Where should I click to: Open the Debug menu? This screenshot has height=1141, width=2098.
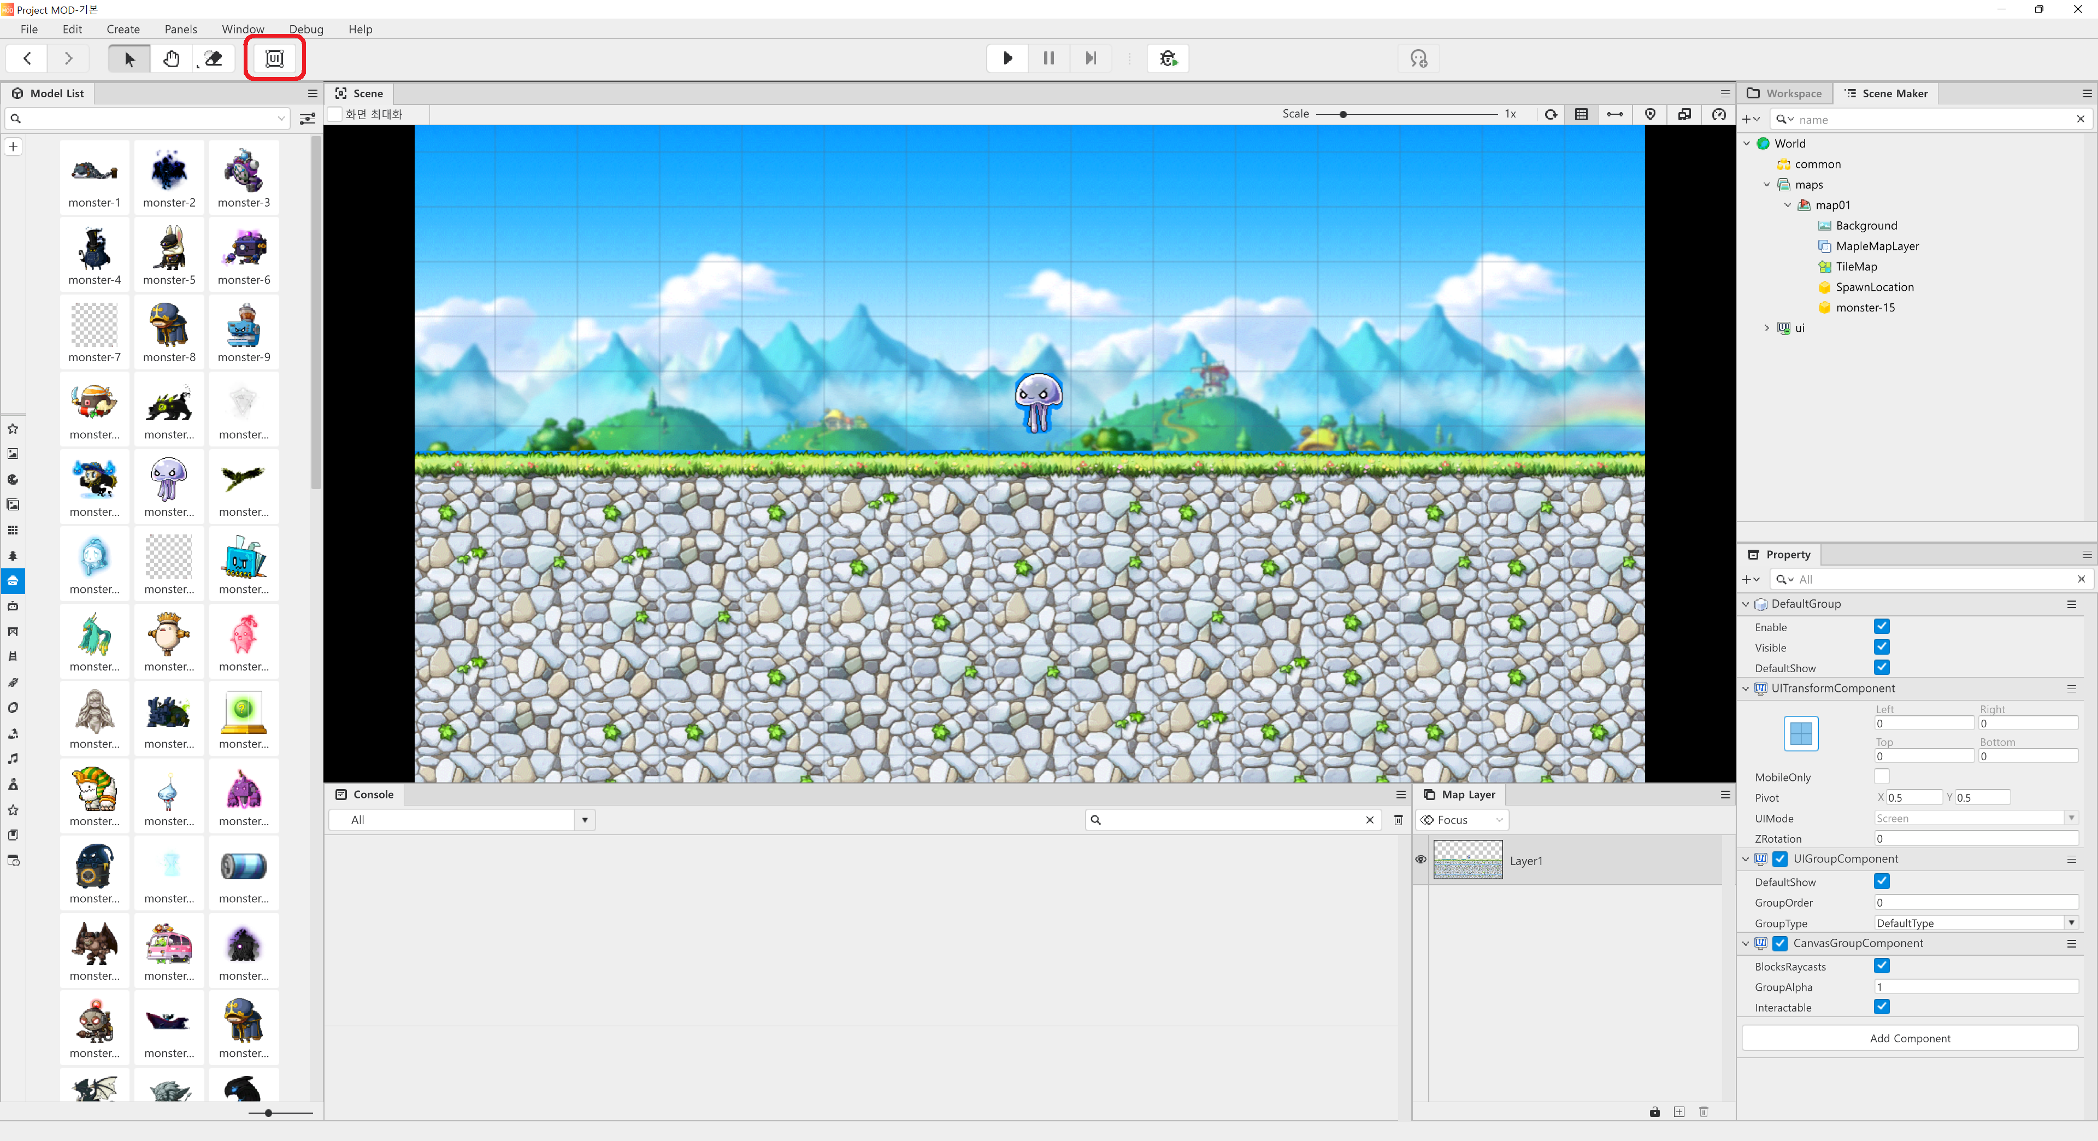click(x=306, y=28)
